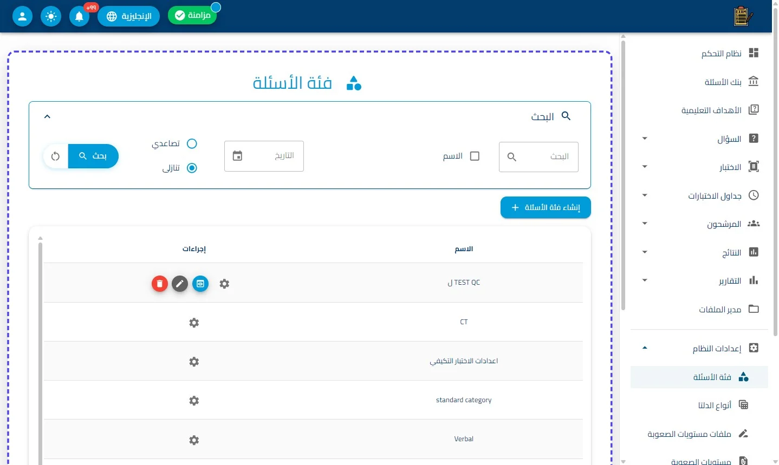Click the التاريخ date field
The height and width of the screenshot is (465, 779).
coord(264,156)
